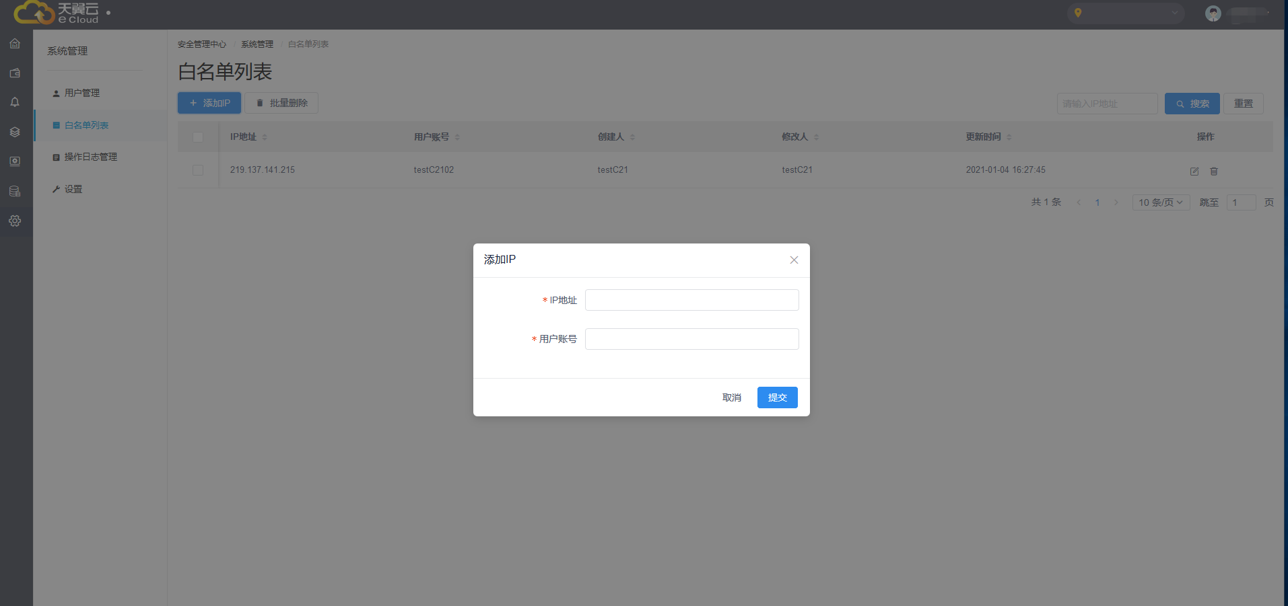Viewport: 1288px width, 606px height.
Task: Go to 操作日志管理 menu item
Action: pos(90,157)
